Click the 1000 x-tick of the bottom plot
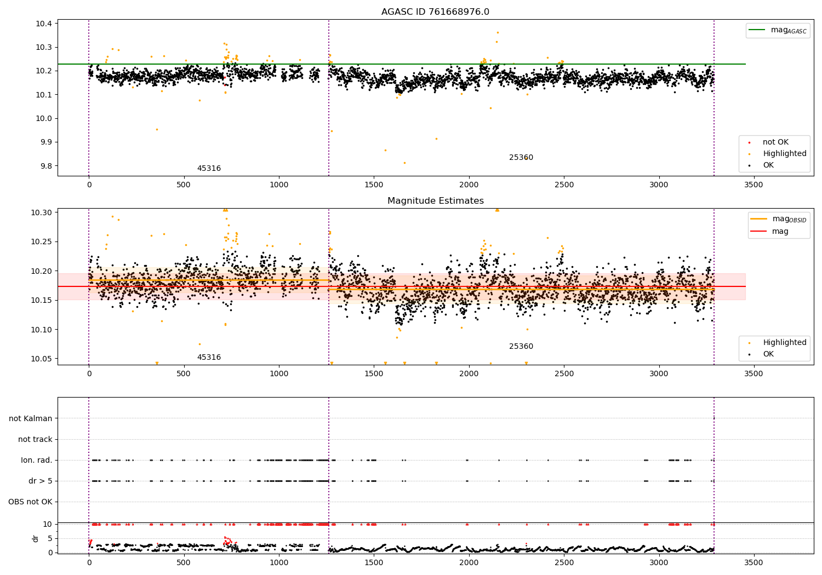 coord(279,563)
